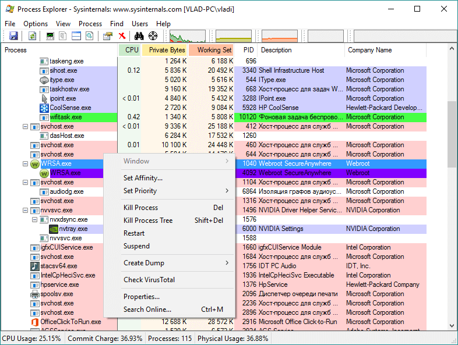
Task: Open System Information graph icon
Action: [x=50, y=36]
